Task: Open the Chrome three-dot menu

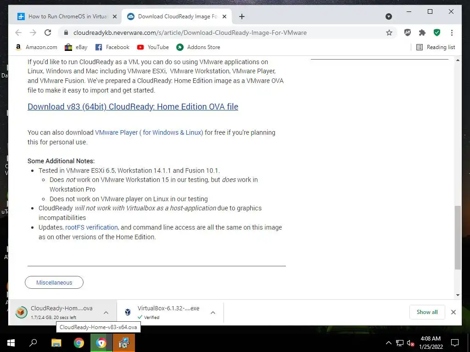Action: (452, 33)
